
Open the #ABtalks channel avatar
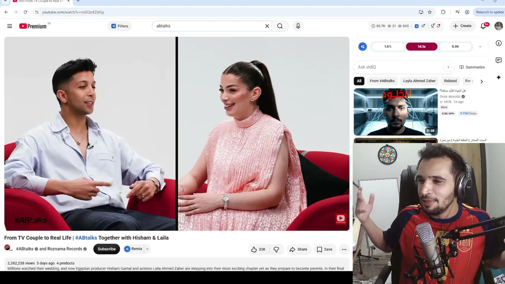pyautogui.click(x=8, y=248)
